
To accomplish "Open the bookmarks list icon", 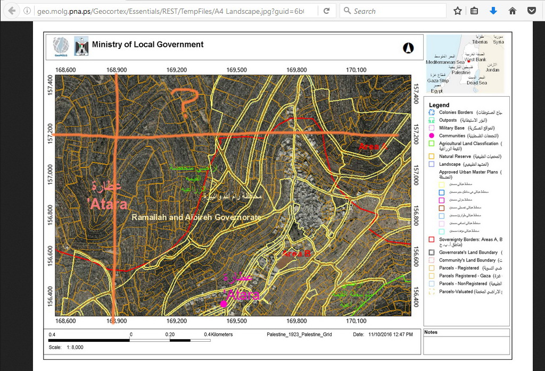I will 474,11.
